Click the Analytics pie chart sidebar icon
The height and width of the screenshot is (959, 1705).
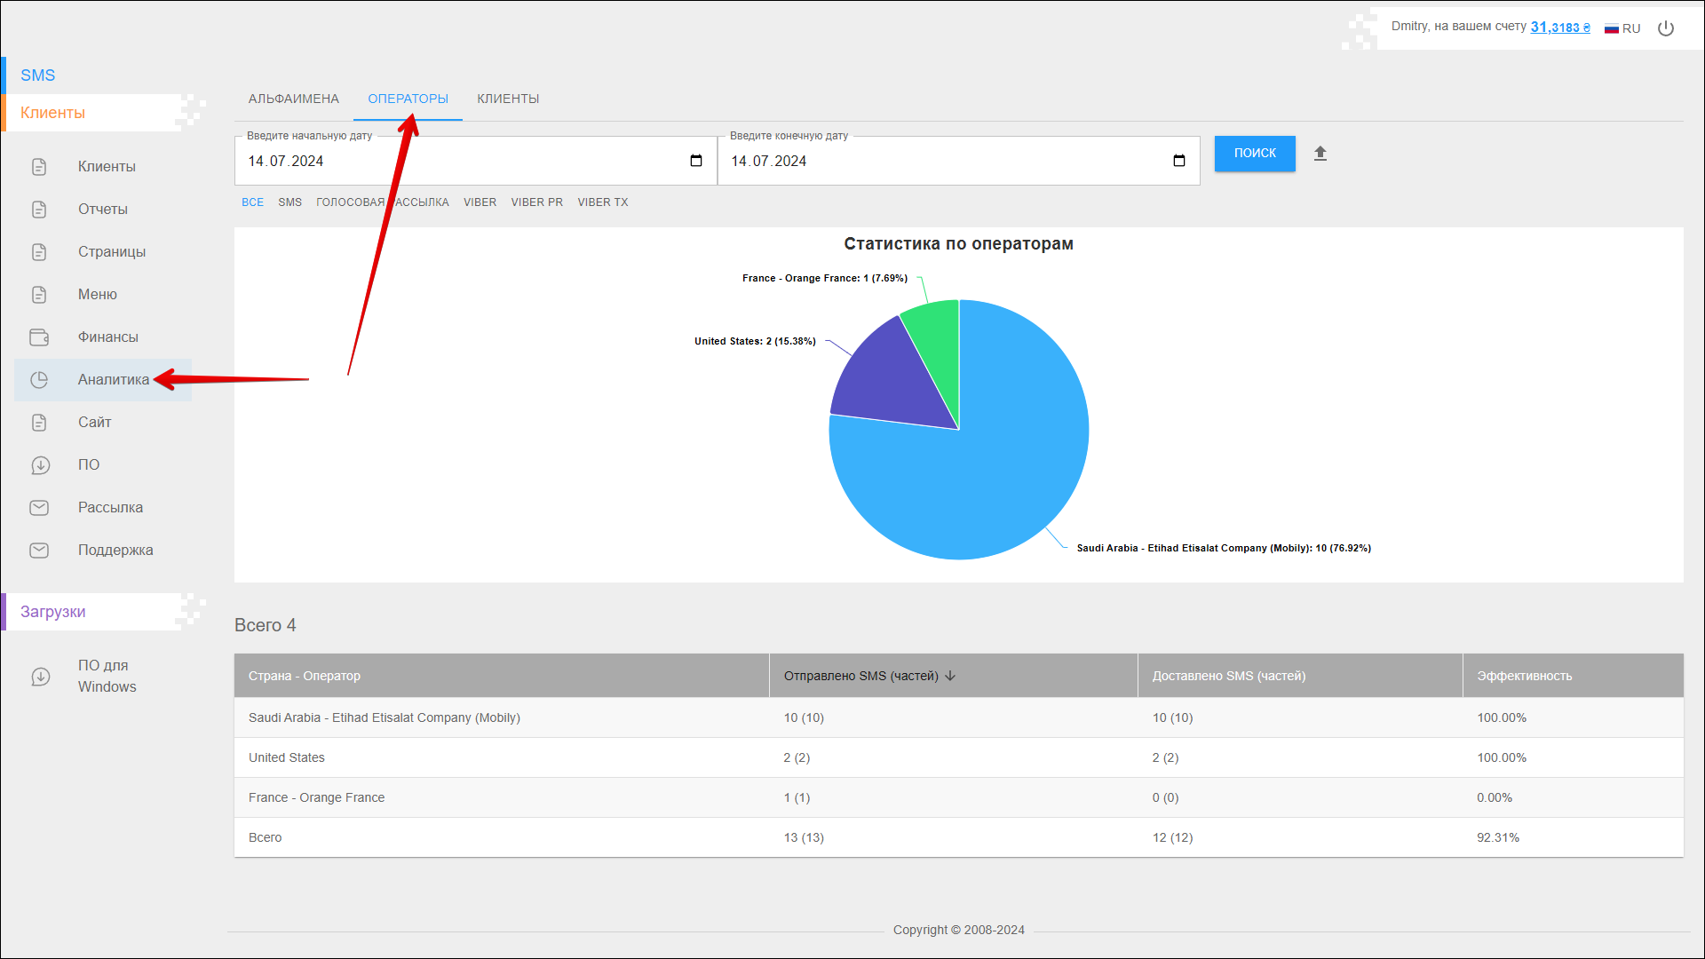39,380
